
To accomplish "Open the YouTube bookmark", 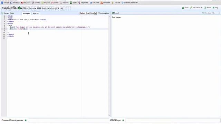I will [x=26, y=2].
